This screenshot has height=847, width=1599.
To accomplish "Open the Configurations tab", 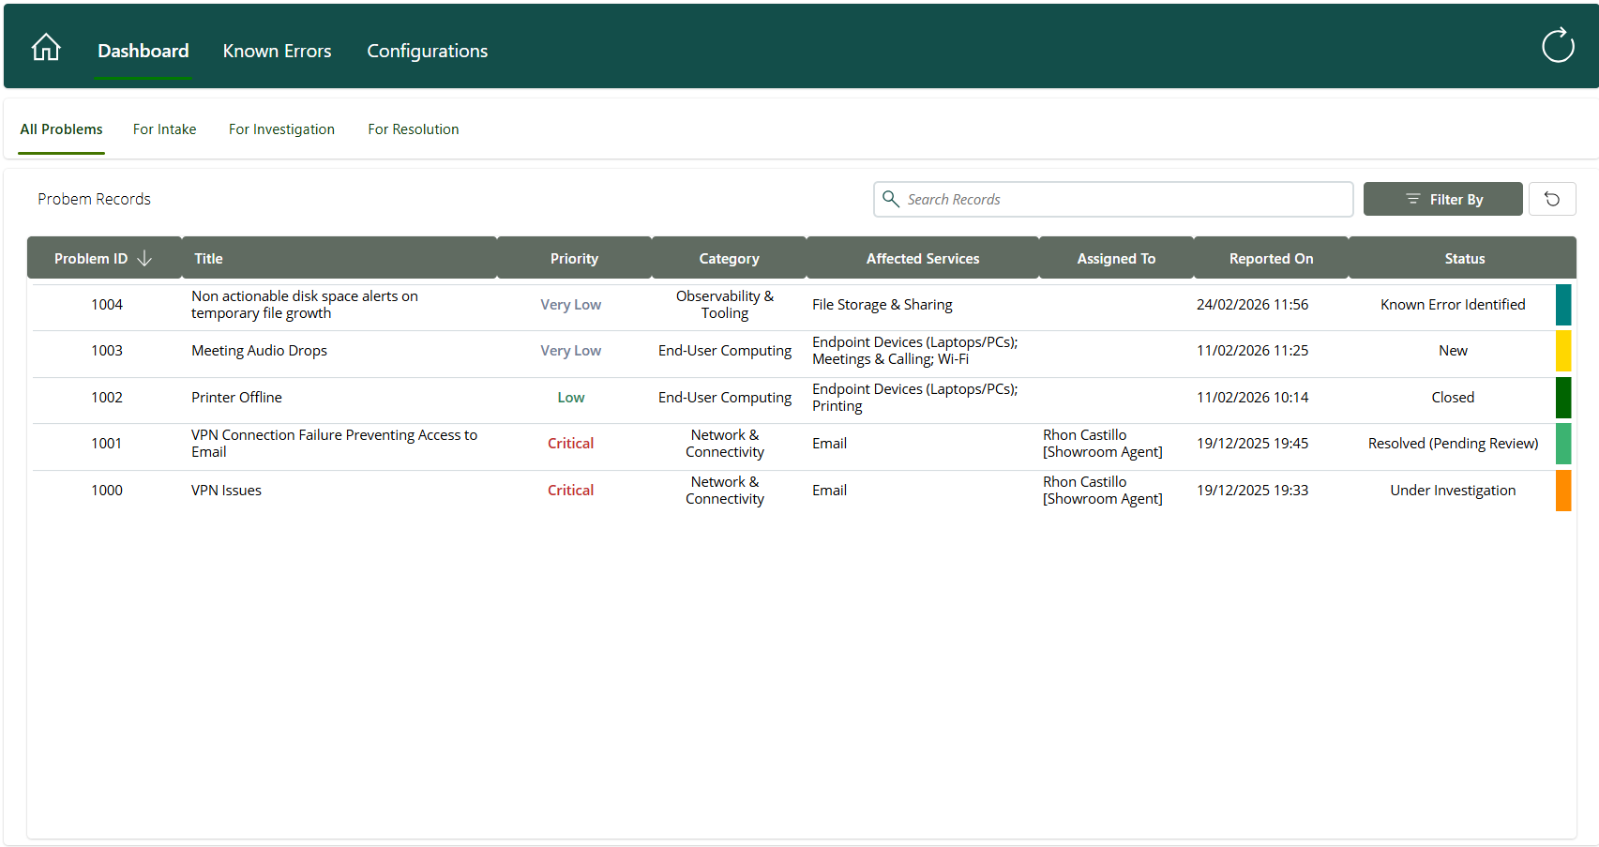I will coord(427,51).
